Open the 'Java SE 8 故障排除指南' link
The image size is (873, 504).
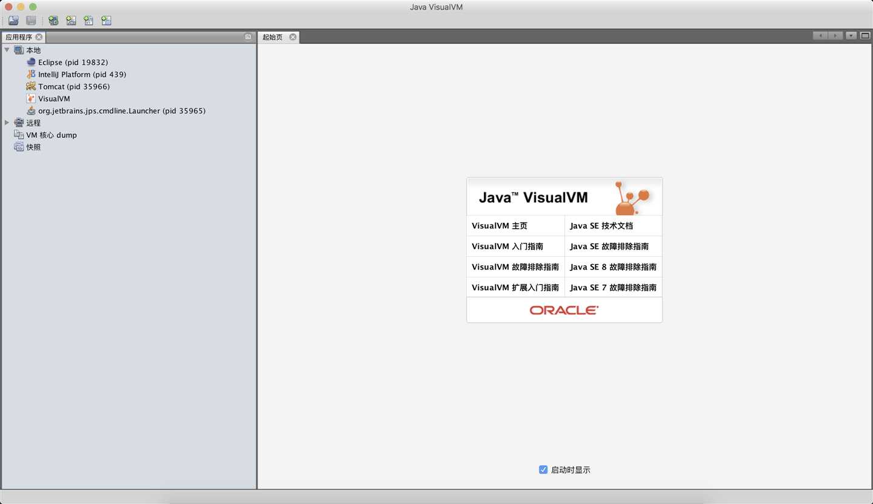pyautogui.click(x=613, y=267)
